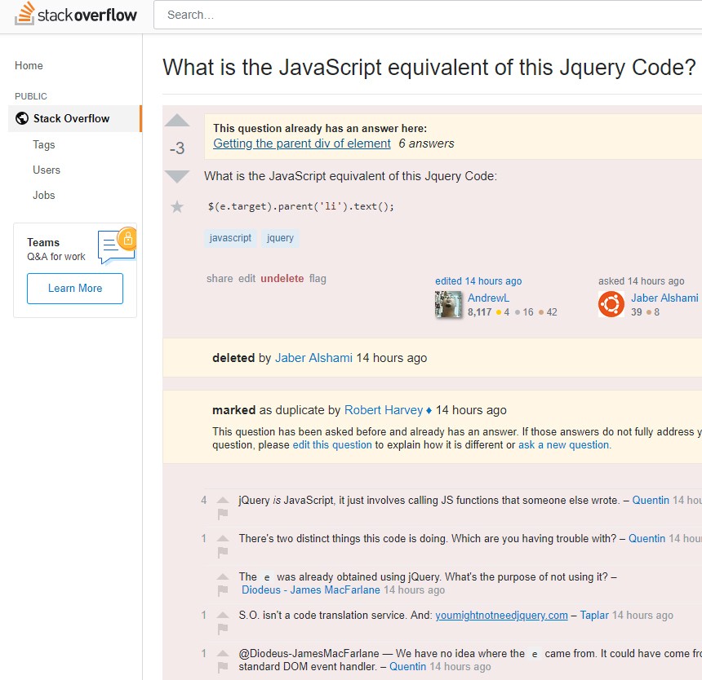Open Jaber Alshami link in the deleted notice
702x680 pixels.
[313, 358]
